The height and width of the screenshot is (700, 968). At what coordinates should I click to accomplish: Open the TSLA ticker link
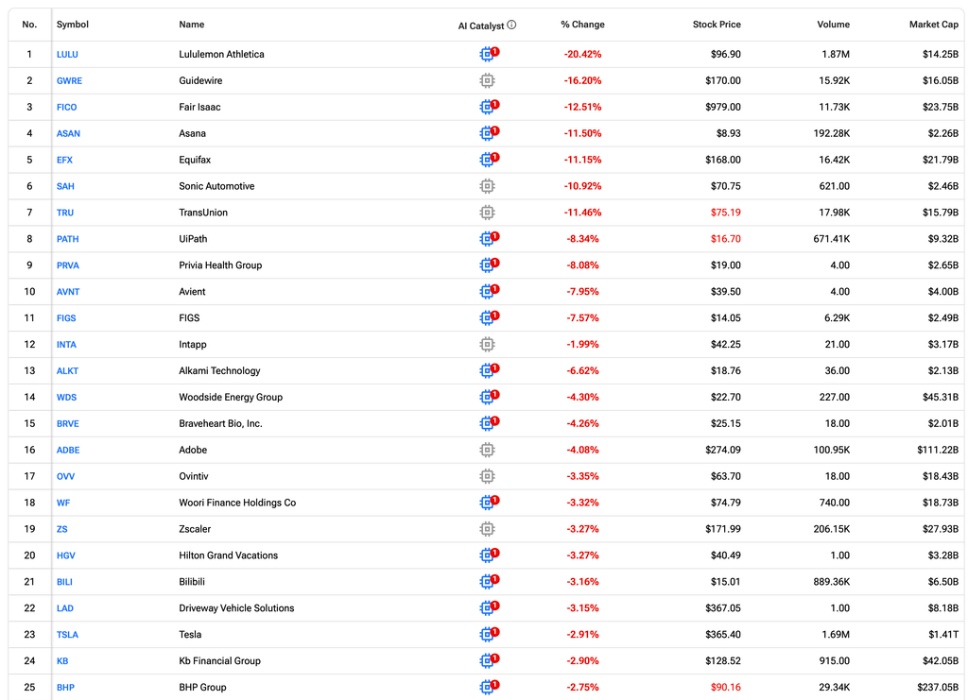67,635
